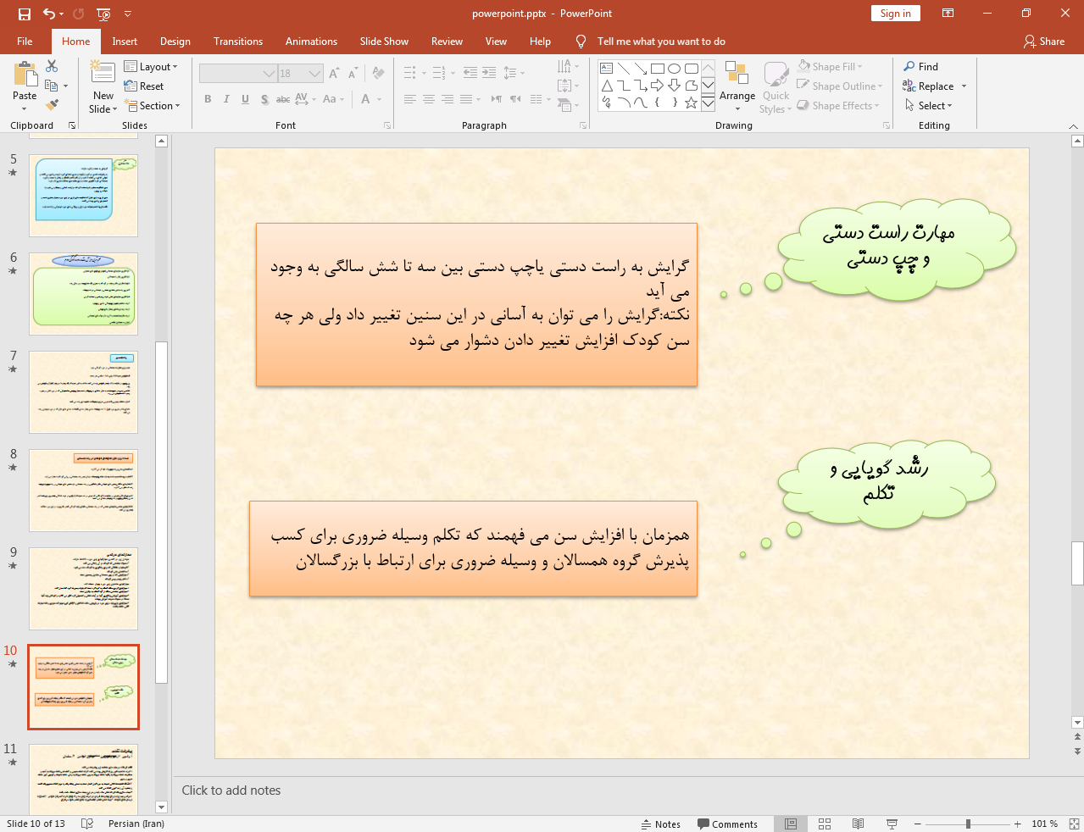Screen dimensions: 1084x832
Task: Open the font size dropdown
Action: tap(315, 74)
